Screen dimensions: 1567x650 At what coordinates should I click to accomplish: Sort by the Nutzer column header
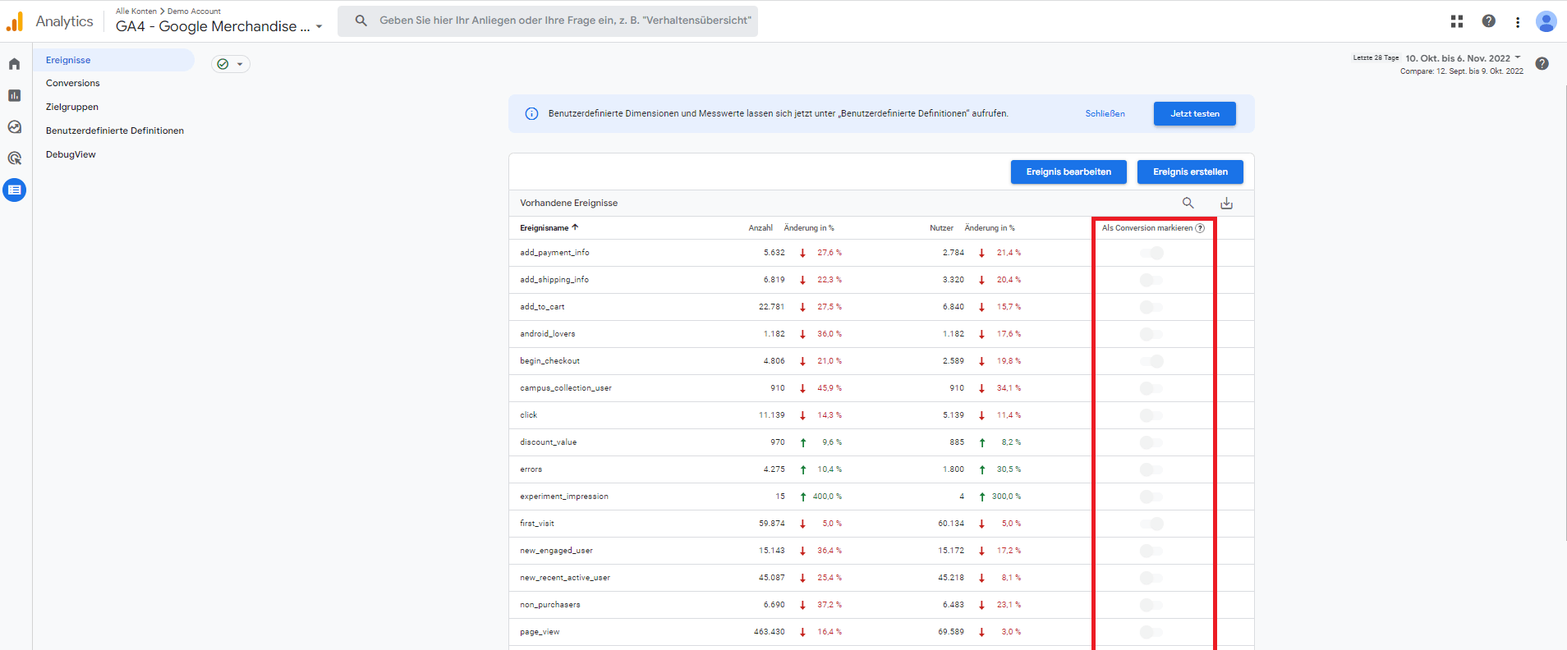pos(941,228)
